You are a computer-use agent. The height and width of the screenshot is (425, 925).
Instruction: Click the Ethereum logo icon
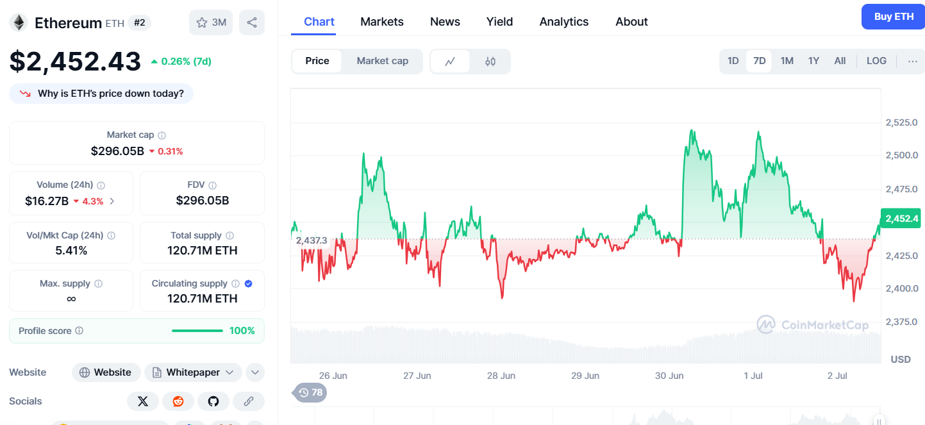[19, 22]
